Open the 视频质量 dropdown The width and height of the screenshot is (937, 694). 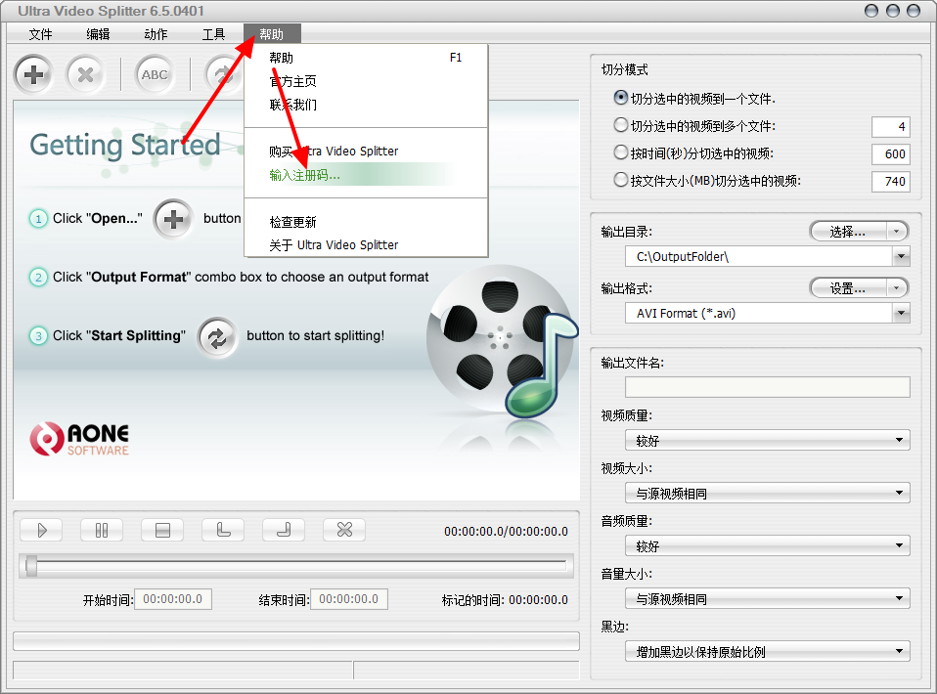(767, 441)
